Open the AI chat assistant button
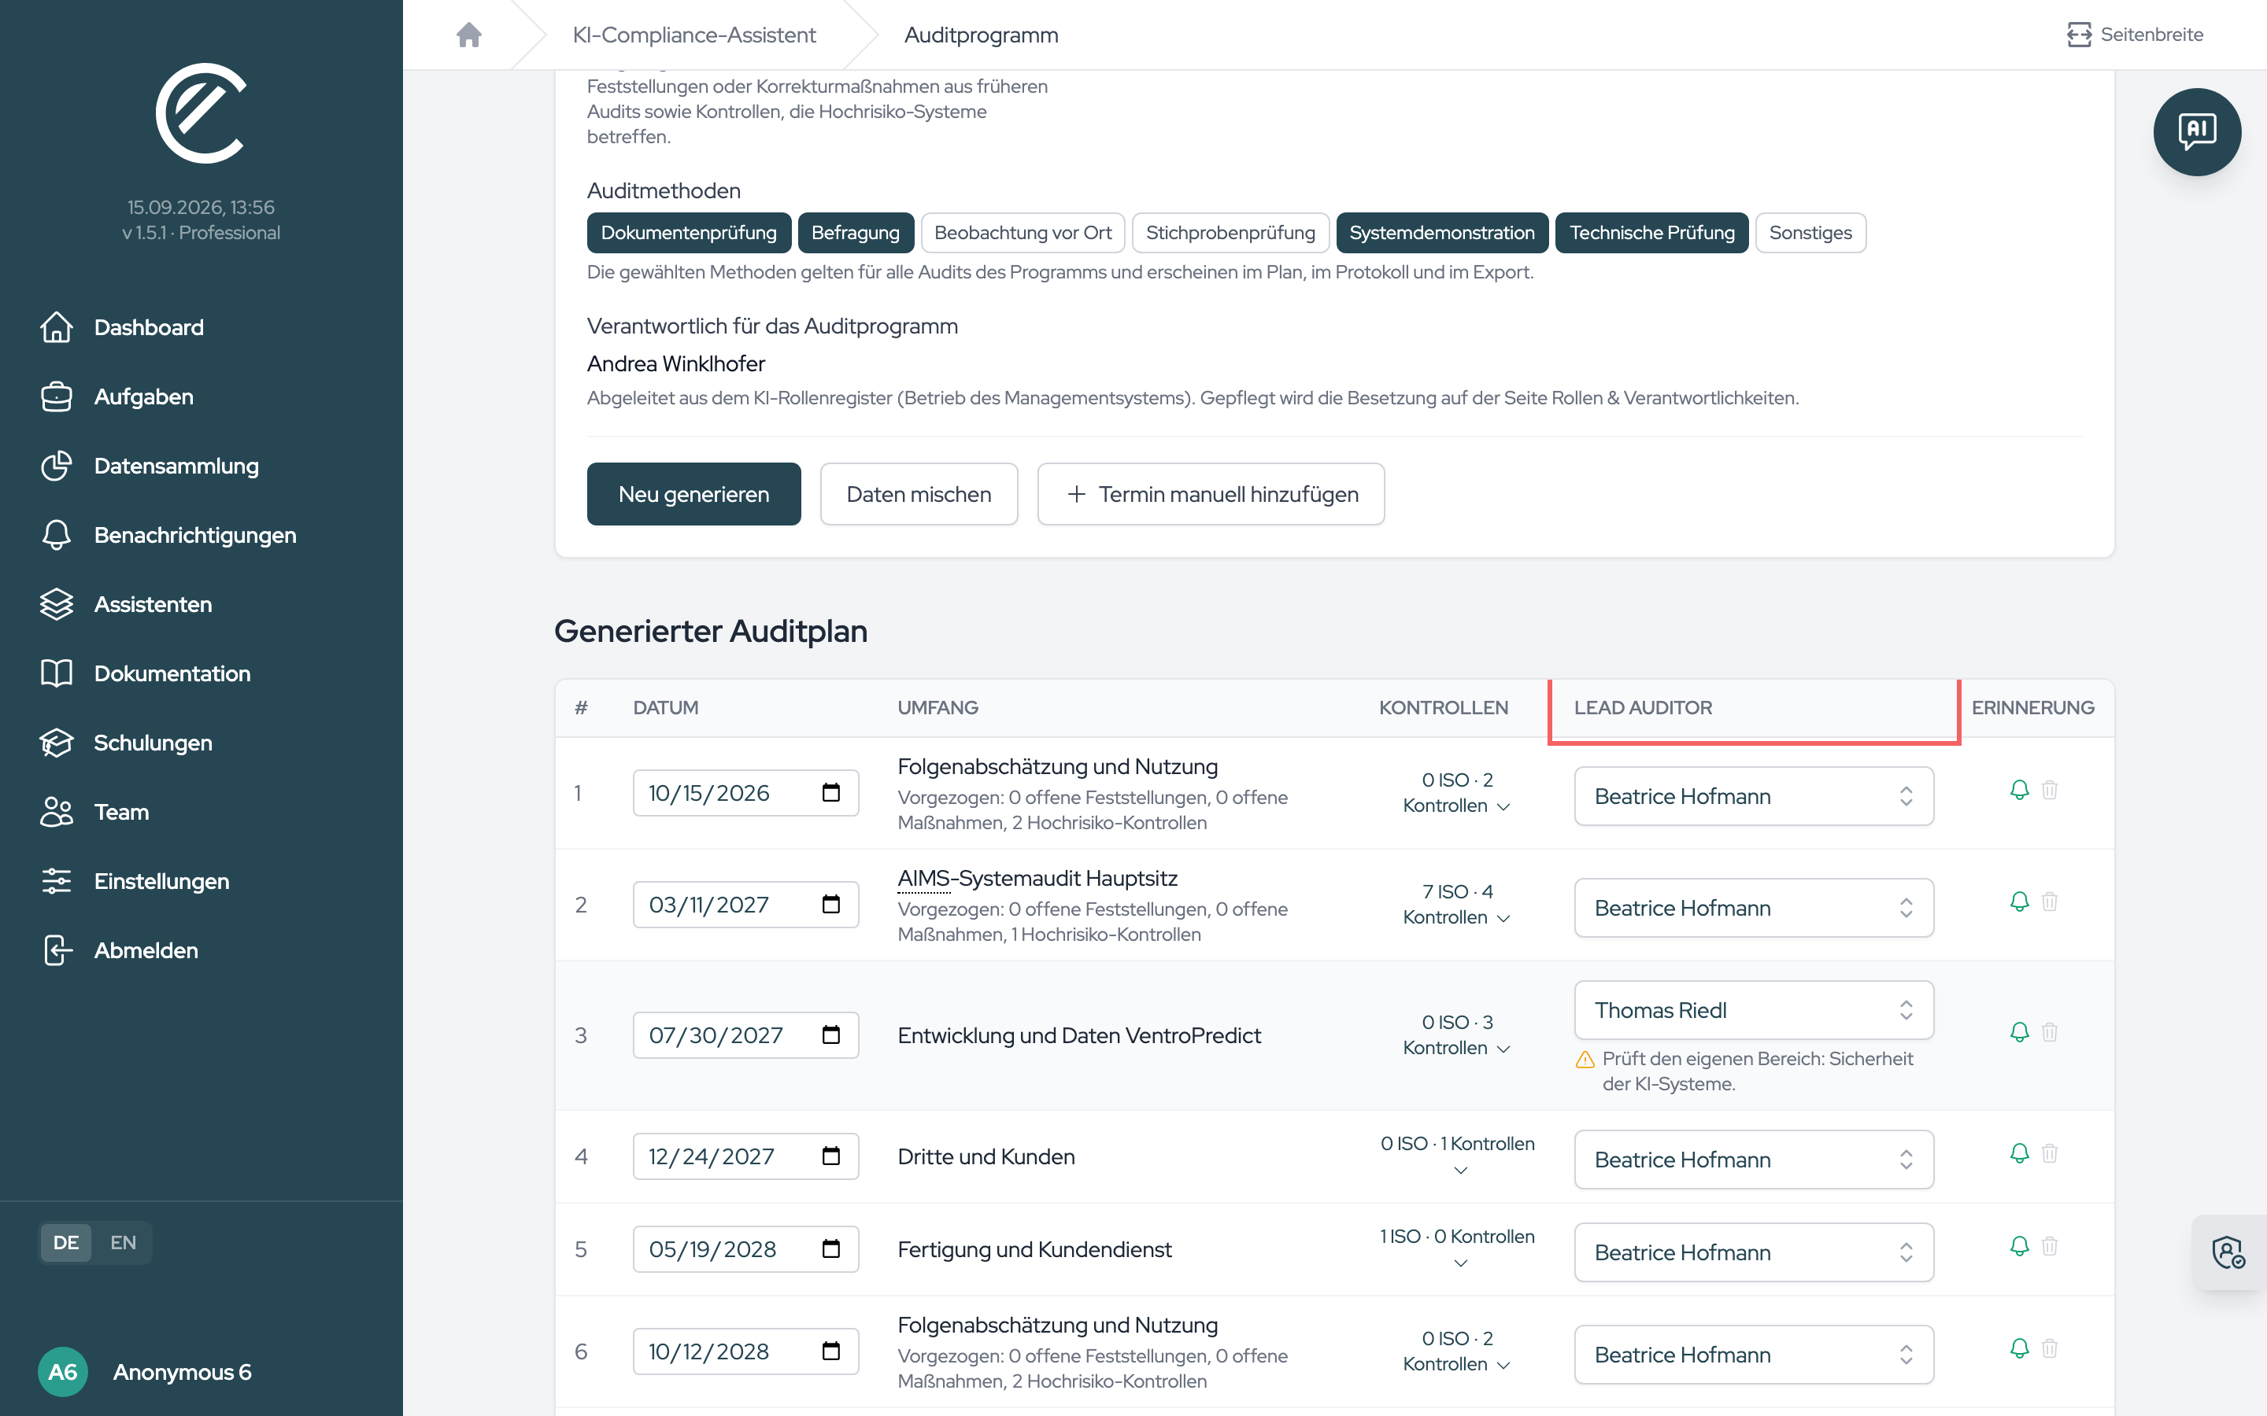Viewport: 2267px width, 1416px height. tap(2197, 131)
